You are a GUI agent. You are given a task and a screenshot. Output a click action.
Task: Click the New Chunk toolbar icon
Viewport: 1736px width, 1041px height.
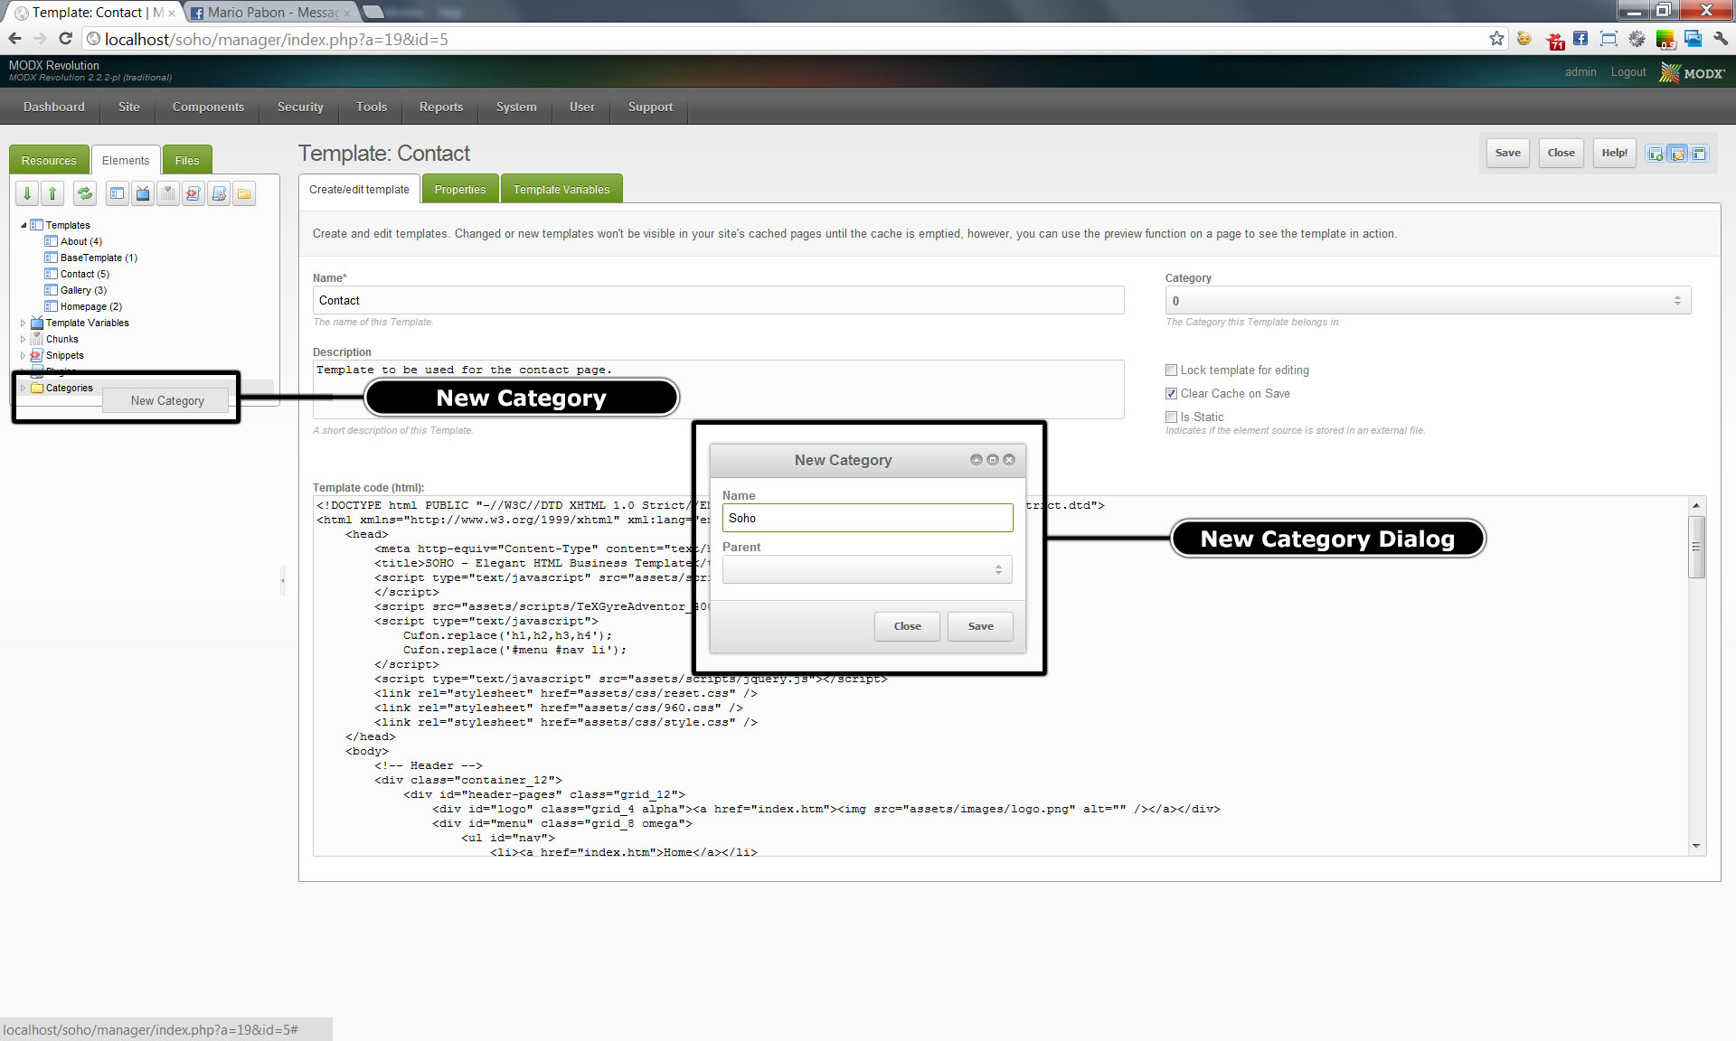point(168,192)
